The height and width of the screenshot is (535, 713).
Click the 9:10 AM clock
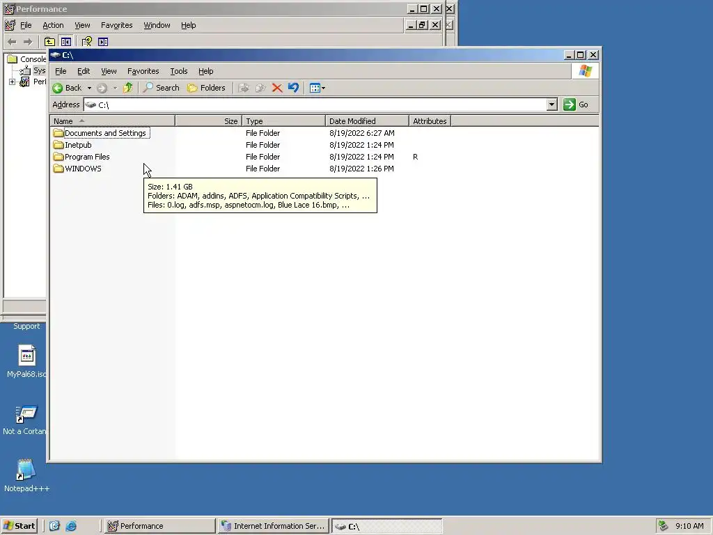click(689, 526)
